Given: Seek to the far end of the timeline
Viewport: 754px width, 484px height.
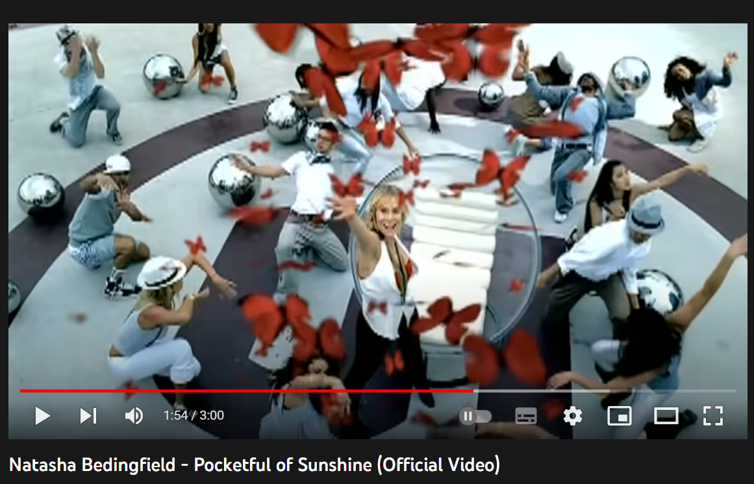Looking at the screenshot, I should point(735,390).
